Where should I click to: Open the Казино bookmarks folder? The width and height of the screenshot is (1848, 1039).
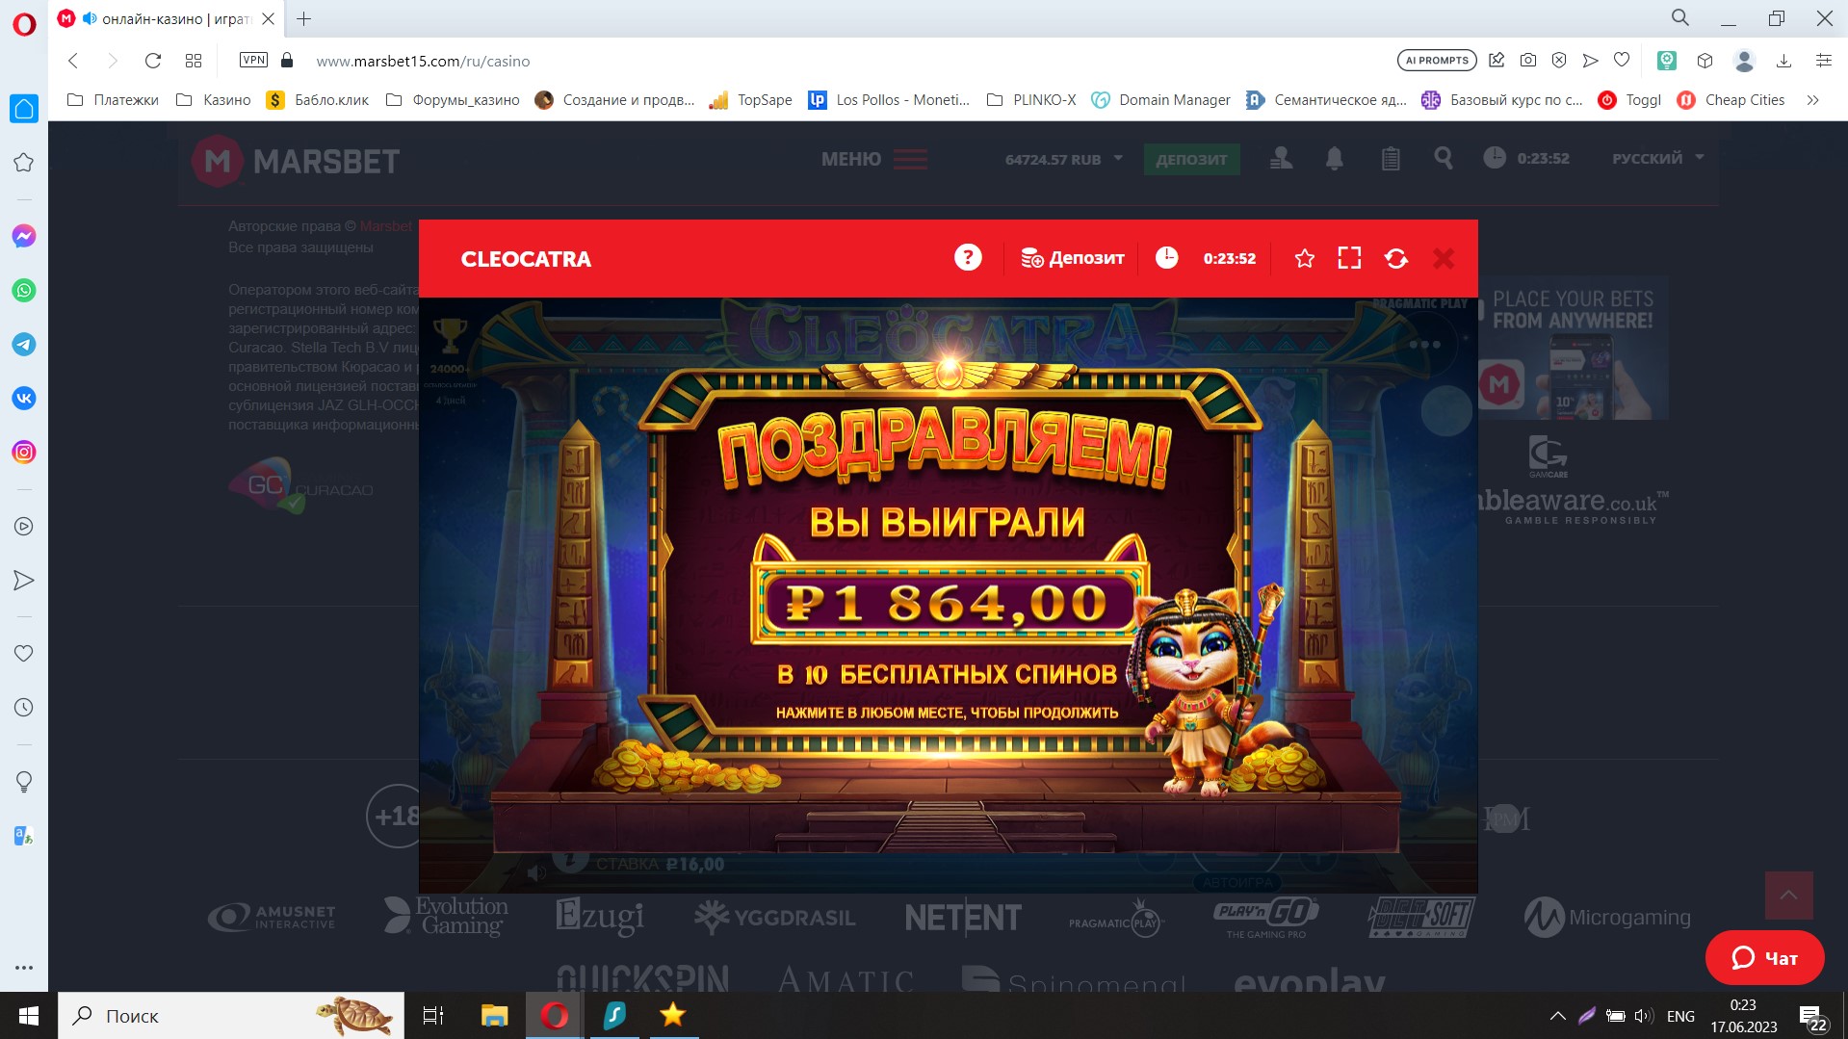(x=213, y=100)
